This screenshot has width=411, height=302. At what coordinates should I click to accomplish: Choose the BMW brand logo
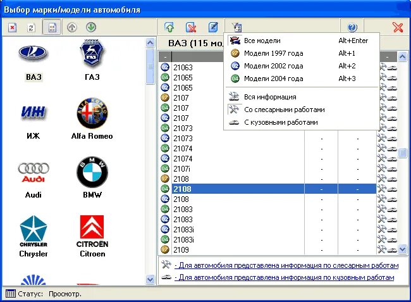[92, 172]
